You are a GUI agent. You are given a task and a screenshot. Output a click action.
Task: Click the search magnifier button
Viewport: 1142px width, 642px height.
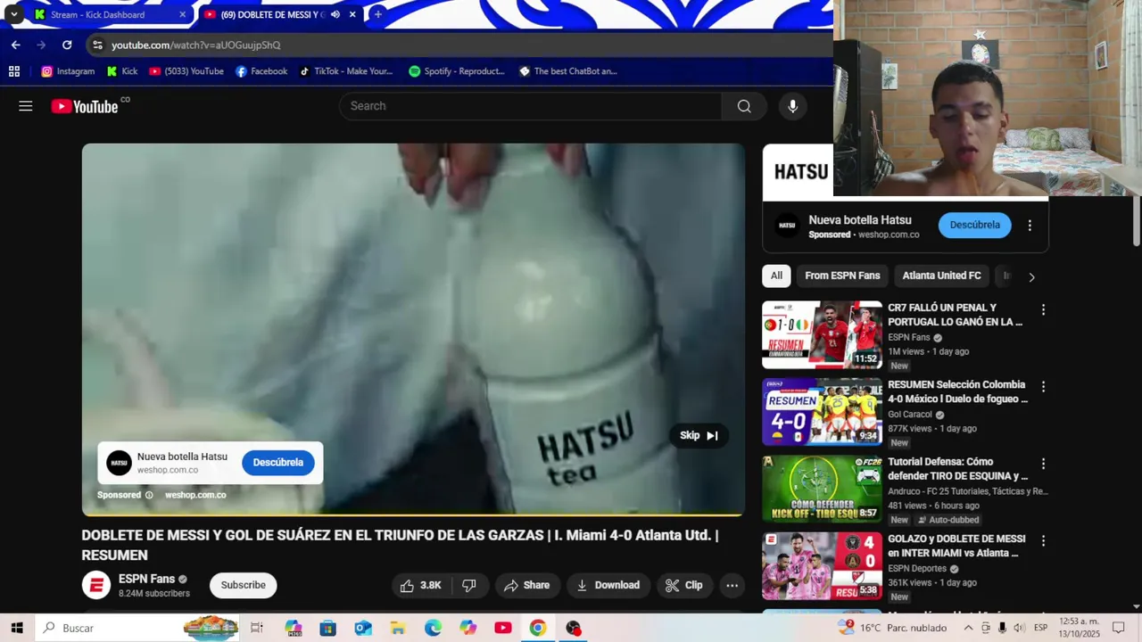[x=744, y=106]
